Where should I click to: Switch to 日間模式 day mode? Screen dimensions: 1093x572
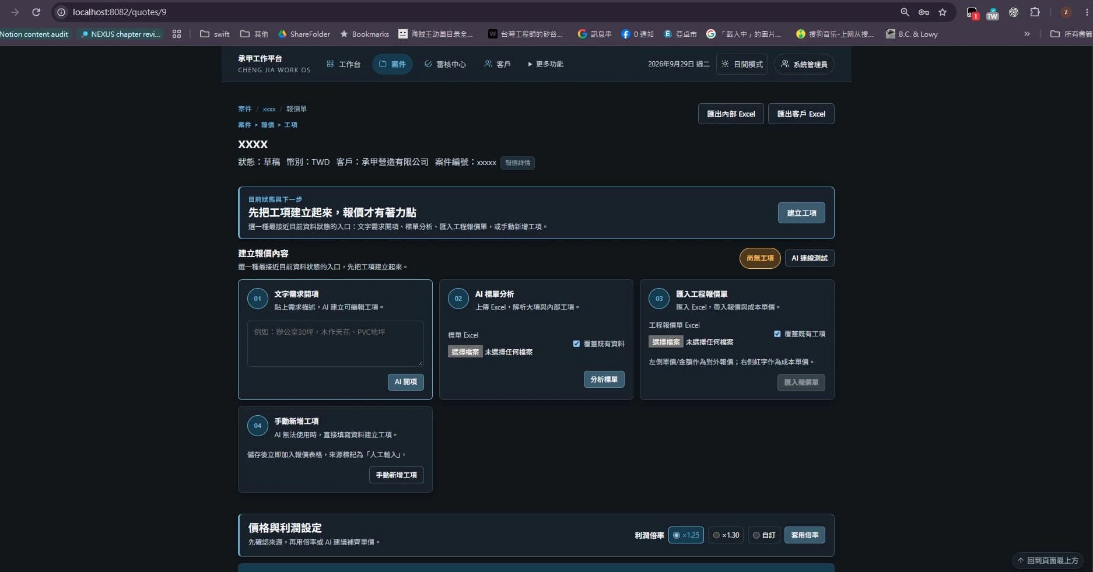pyautogui.click(x=742, y=64)
